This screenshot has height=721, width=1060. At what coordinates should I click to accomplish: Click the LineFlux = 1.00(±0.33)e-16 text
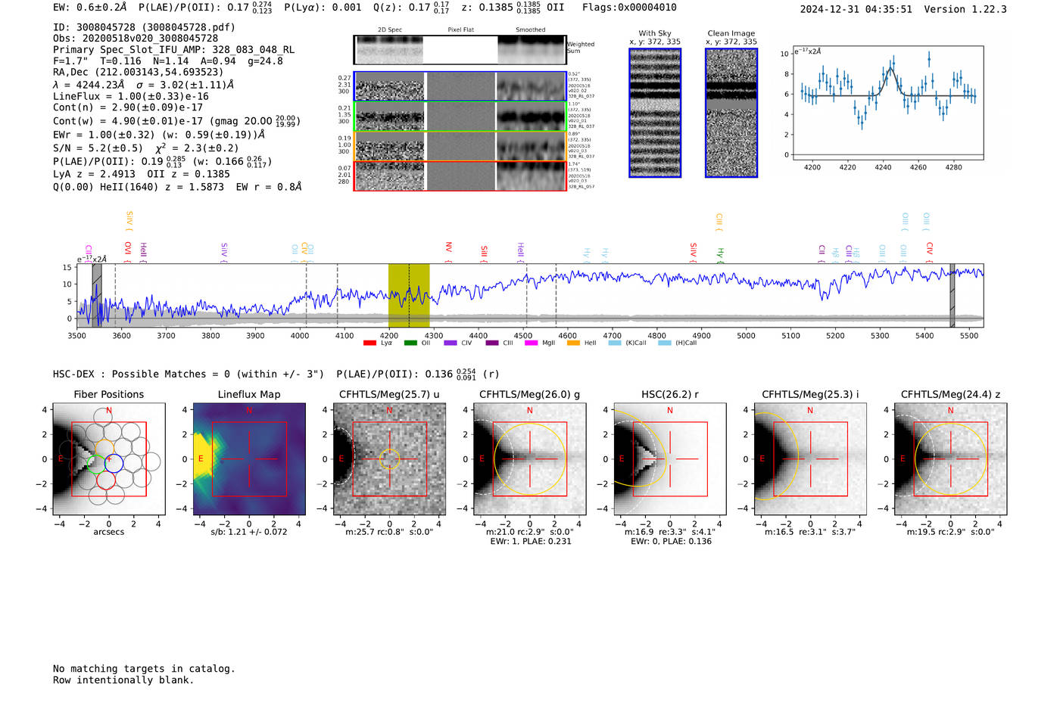[x=131, y=97]
